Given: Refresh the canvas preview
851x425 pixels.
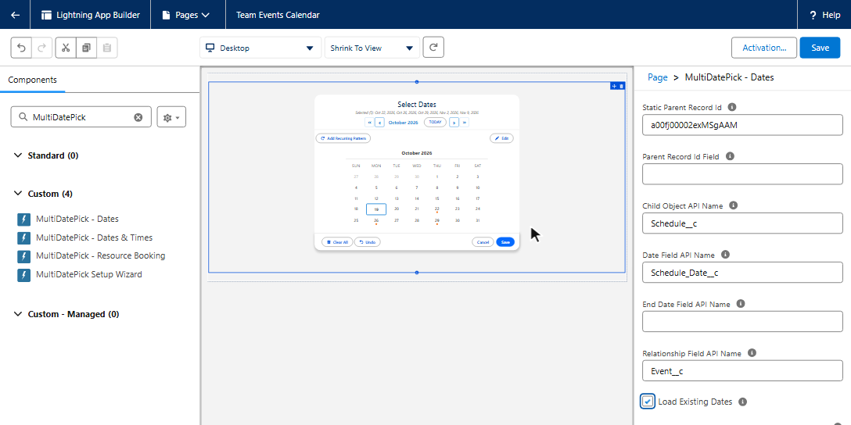Looking at the screenshot, I should (433, 47).
